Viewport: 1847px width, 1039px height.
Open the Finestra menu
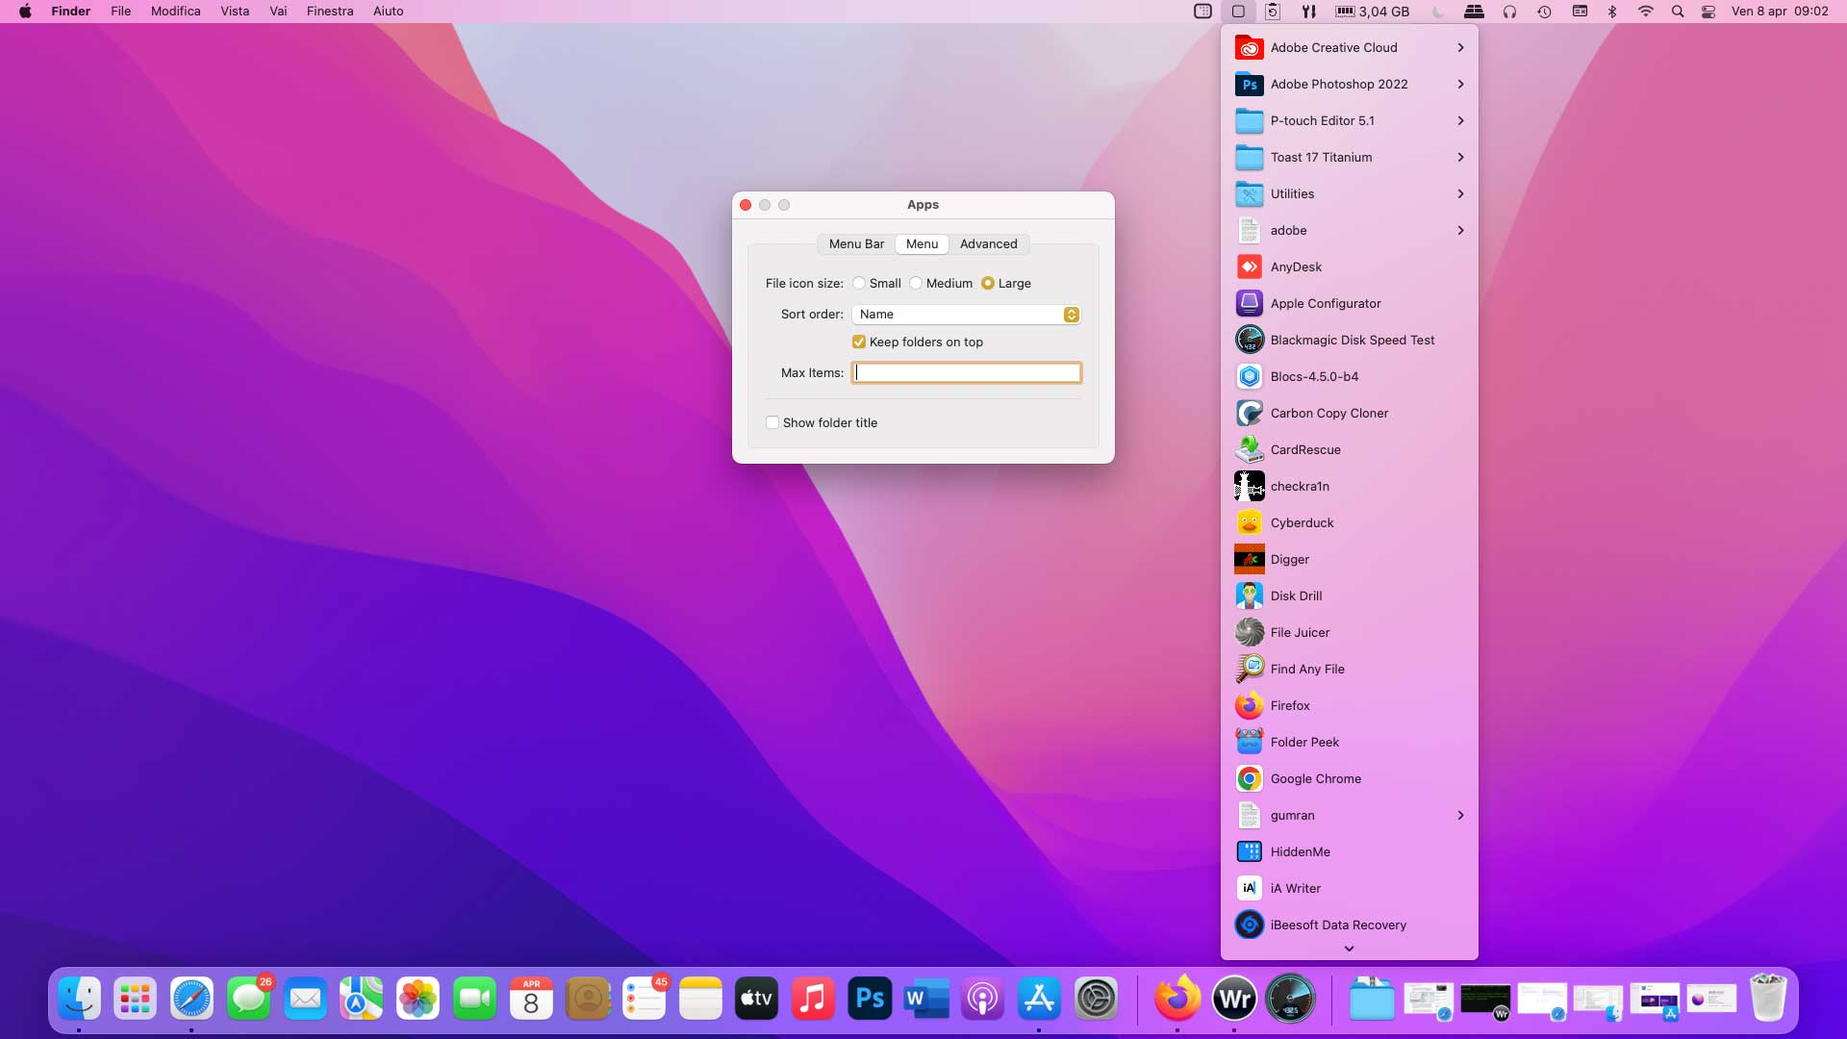[x=330, y=12]
